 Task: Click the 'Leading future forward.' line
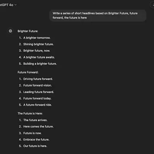[x=38, y=92]
